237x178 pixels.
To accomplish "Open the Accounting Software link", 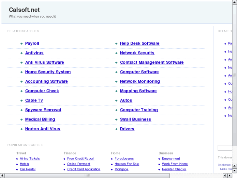I will [46, 81].
